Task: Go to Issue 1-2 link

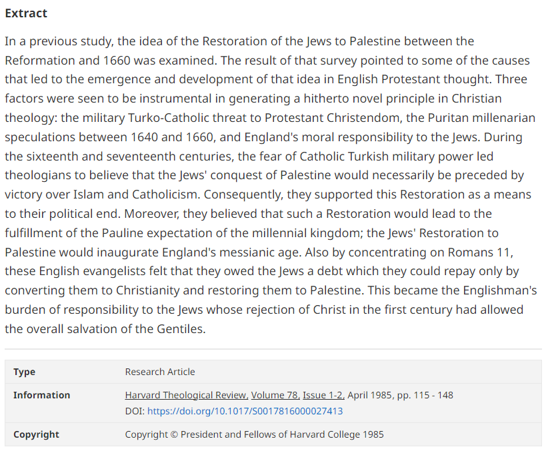Action: tap(323, 395)
